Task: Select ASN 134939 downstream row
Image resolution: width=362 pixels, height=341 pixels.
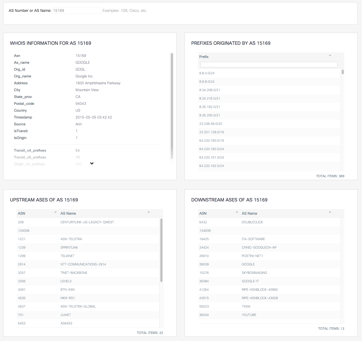Action: coord(269,231)
